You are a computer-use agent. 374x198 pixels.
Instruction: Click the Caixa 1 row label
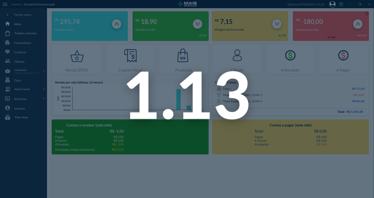[227, 89]
